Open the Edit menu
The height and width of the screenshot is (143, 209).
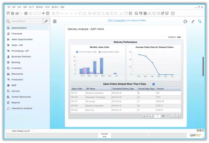point(14,7)
